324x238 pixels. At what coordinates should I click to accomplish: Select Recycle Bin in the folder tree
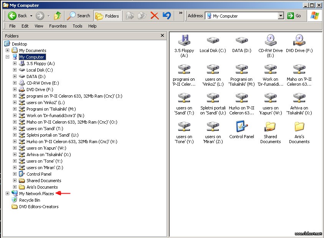[x=30, y=200]
